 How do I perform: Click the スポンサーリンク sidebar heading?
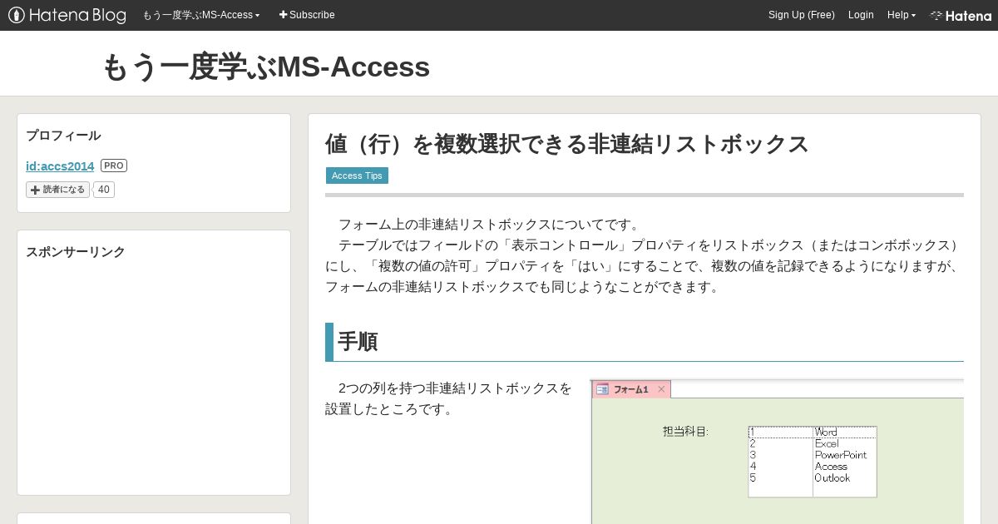tap(76, 252)
